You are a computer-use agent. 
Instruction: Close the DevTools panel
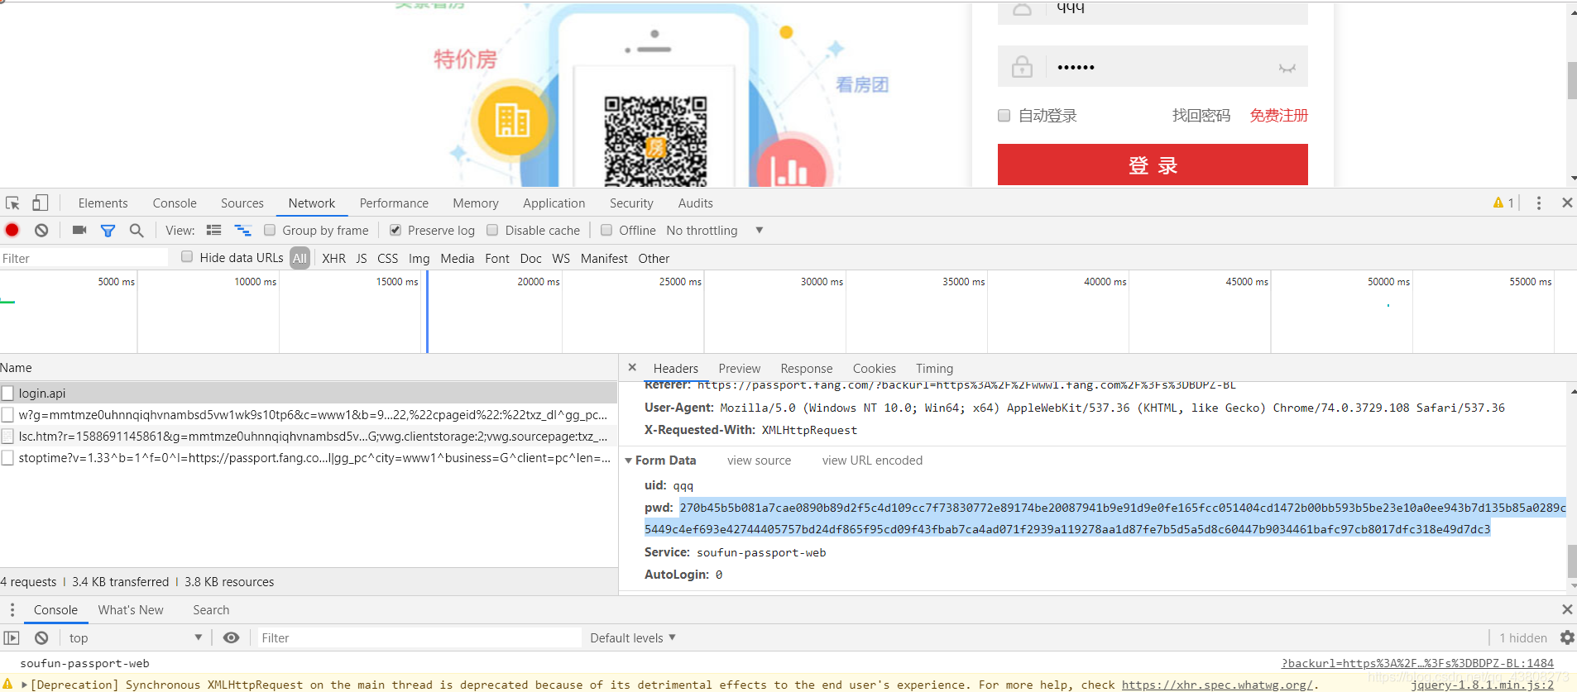click(x=1566, y=203)
